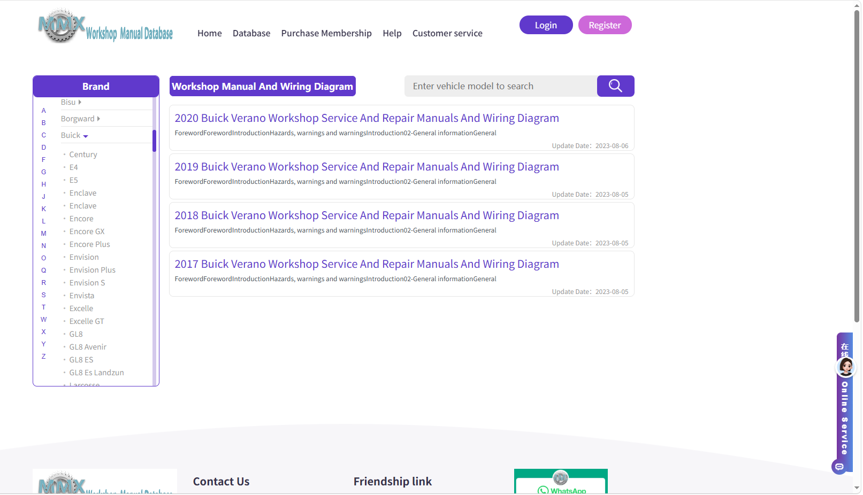Select the Buick GL8 Avenir model

88,347
